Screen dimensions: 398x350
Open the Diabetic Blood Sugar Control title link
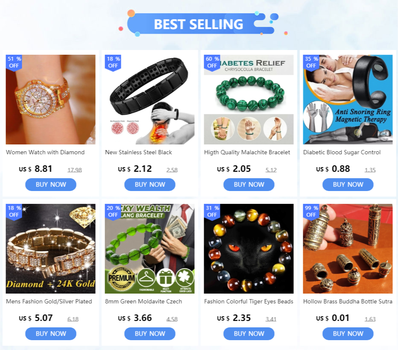(x=342, y=153)
